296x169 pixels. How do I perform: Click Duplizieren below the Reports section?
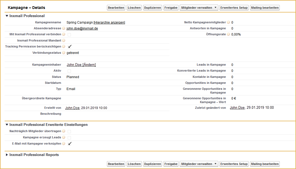click(x=153, y=164)
